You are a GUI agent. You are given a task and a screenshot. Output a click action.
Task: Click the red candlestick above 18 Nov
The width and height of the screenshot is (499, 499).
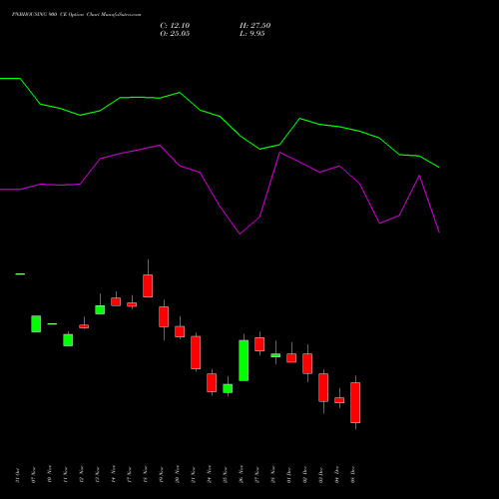[148, 285]
